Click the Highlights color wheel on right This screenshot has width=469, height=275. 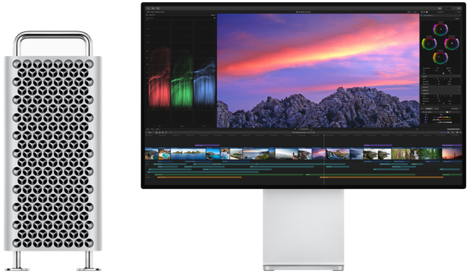(451, 43)
